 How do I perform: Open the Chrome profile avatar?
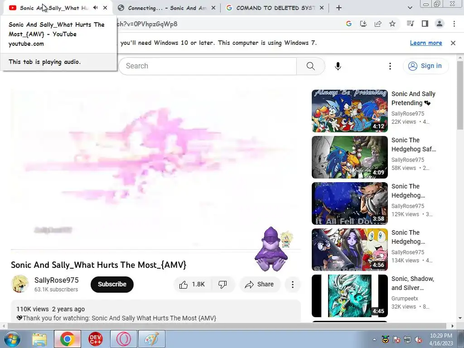(x=440, y=24)
